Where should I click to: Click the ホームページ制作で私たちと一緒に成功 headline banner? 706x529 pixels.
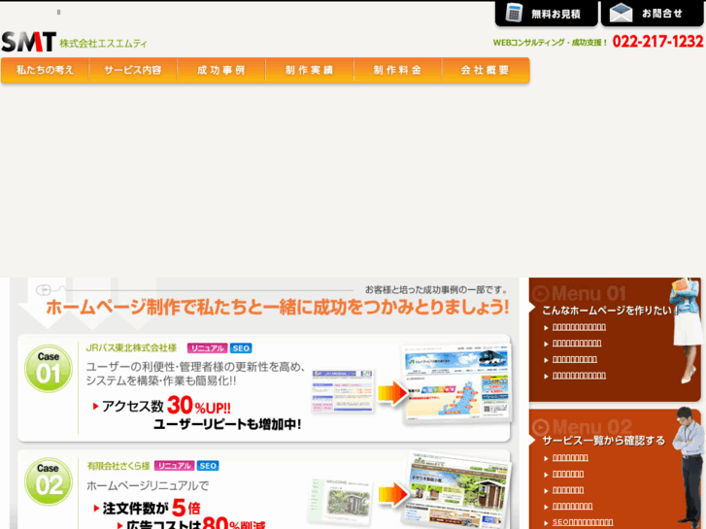click(x=278, y=308)
